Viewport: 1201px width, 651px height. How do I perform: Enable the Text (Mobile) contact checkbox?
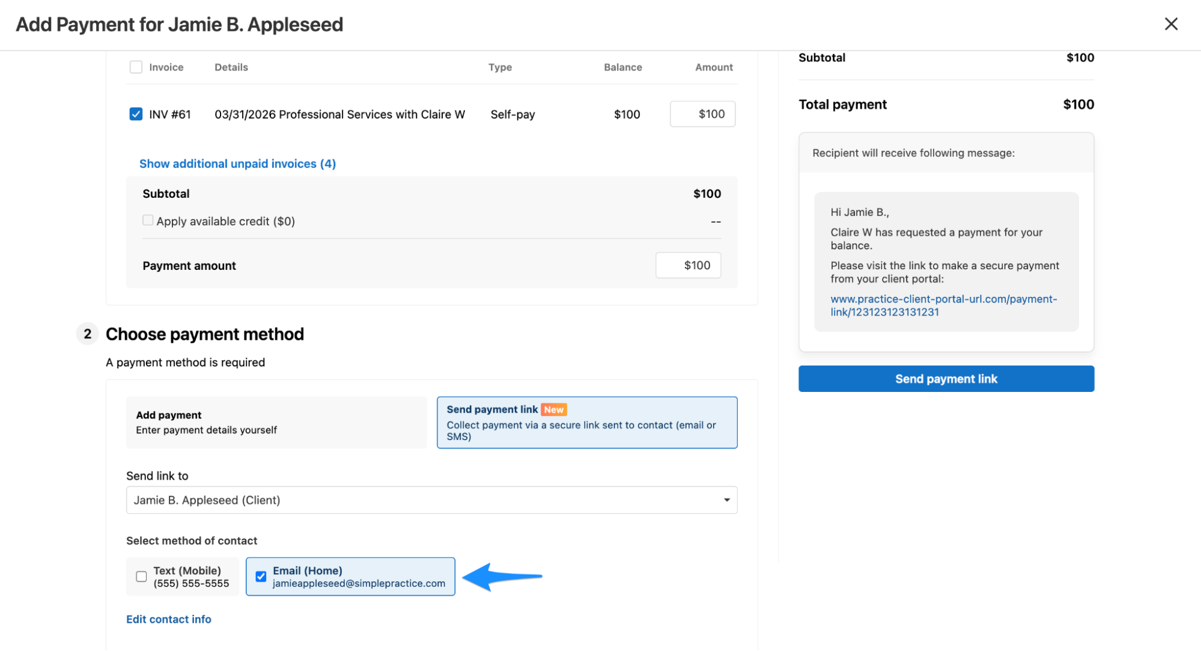tap(141, 576)
